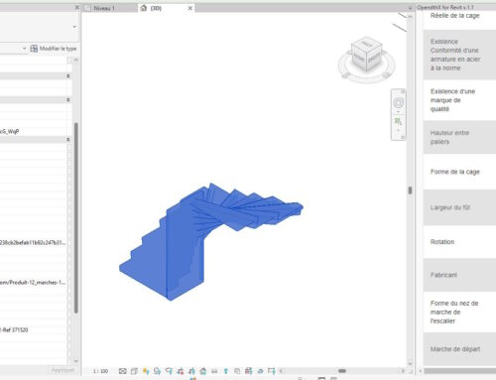Close the {3D} view tab
The height and width of the screenshot is (380, 496).
tap(190, 8)
